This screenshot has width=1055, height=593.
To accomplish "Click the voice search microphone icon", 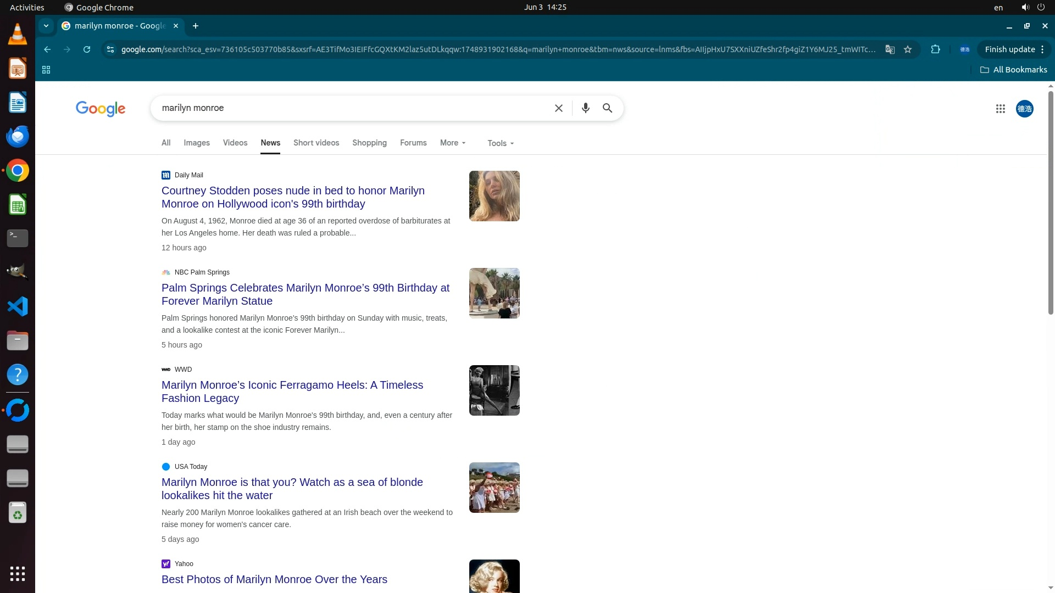I will click(x=585, y=108).
